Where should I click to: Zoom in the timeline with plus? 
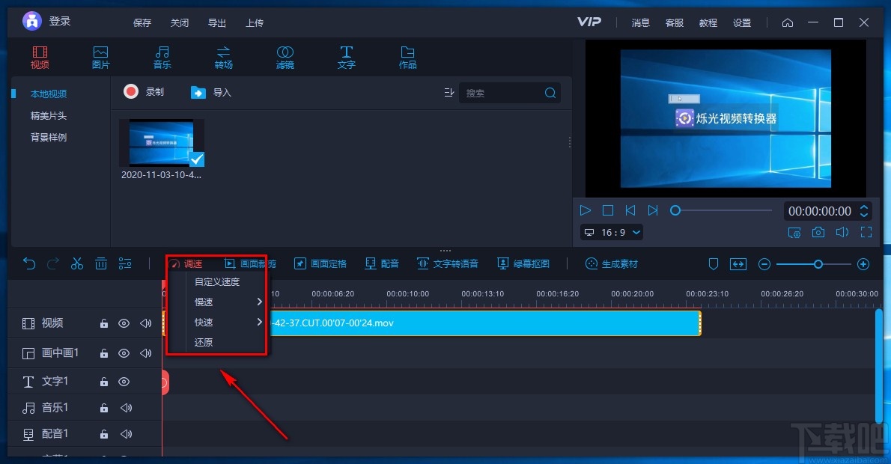click(863, 264)
